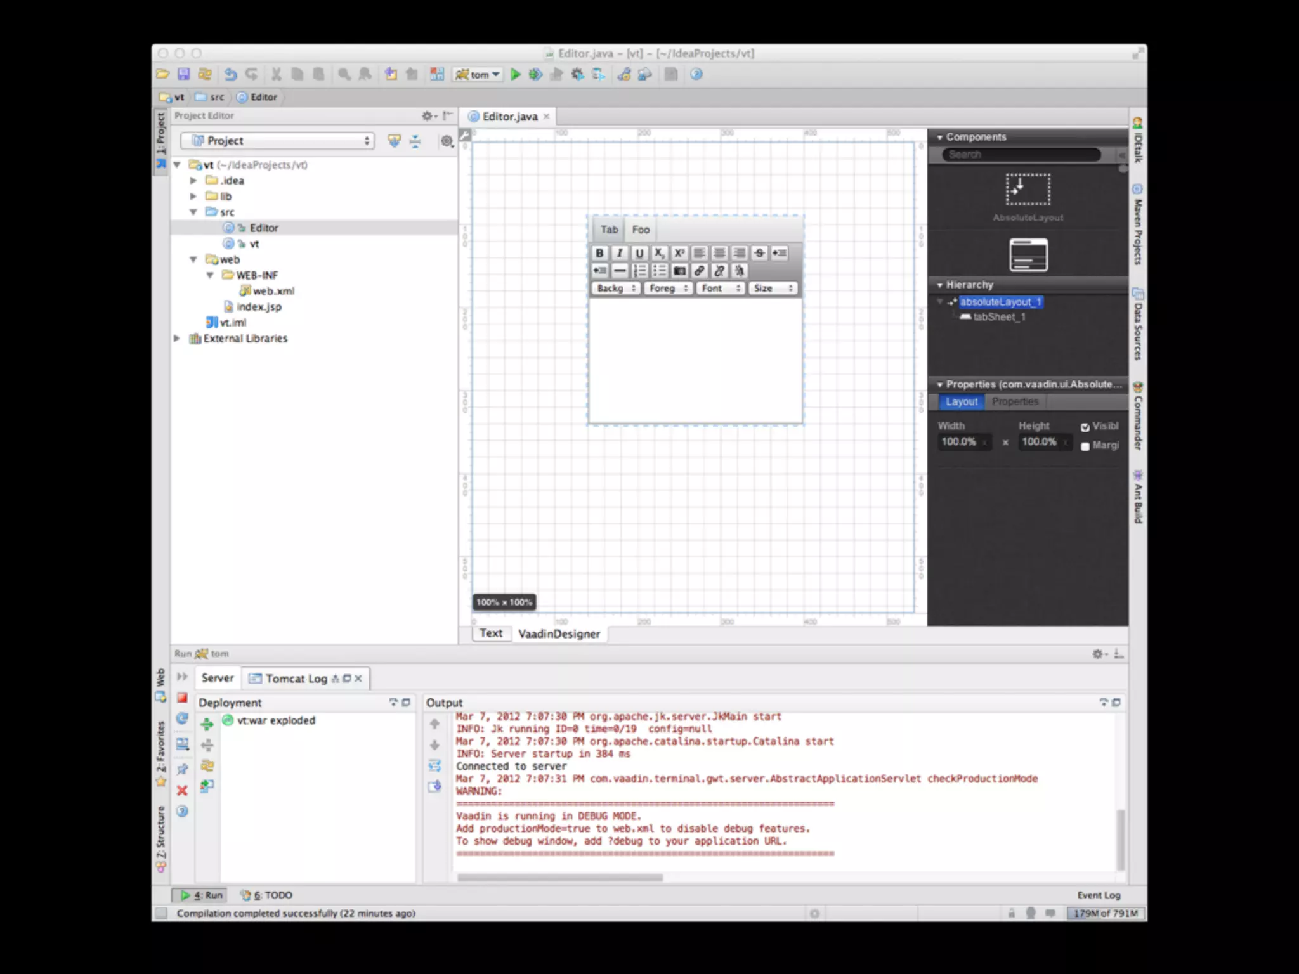This screenshot has width=1299, height=974.
Task: Click the 4: Run tool window button
Action: point(202,895)
